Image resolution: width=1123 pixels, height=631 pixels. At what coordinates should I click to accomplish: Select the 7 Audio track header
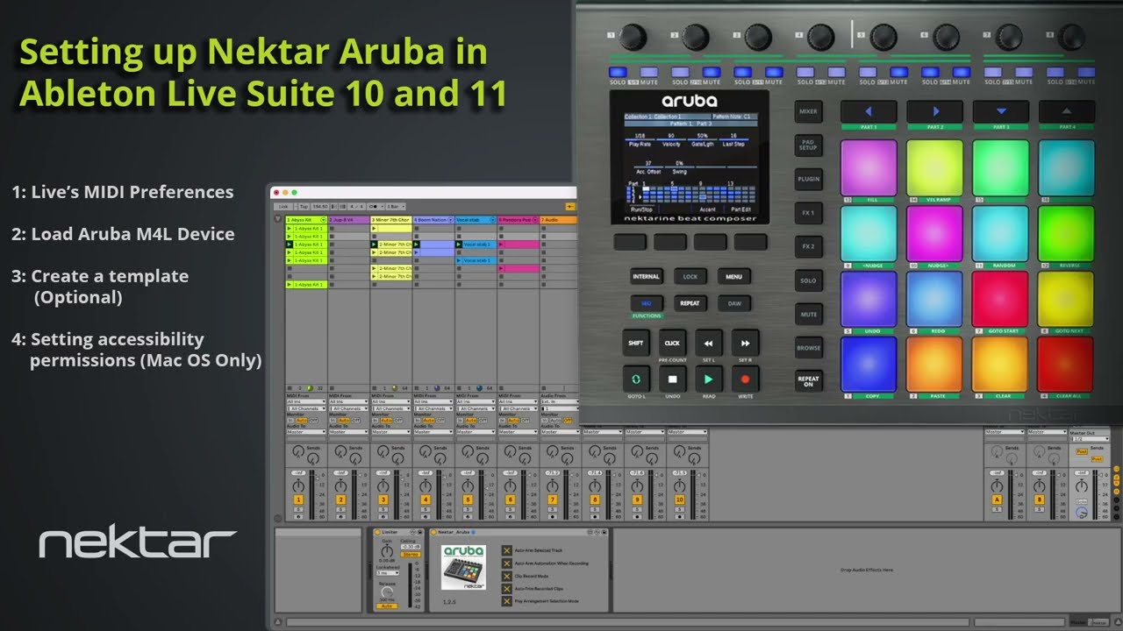pyautogui.click(x=558, y=220)
